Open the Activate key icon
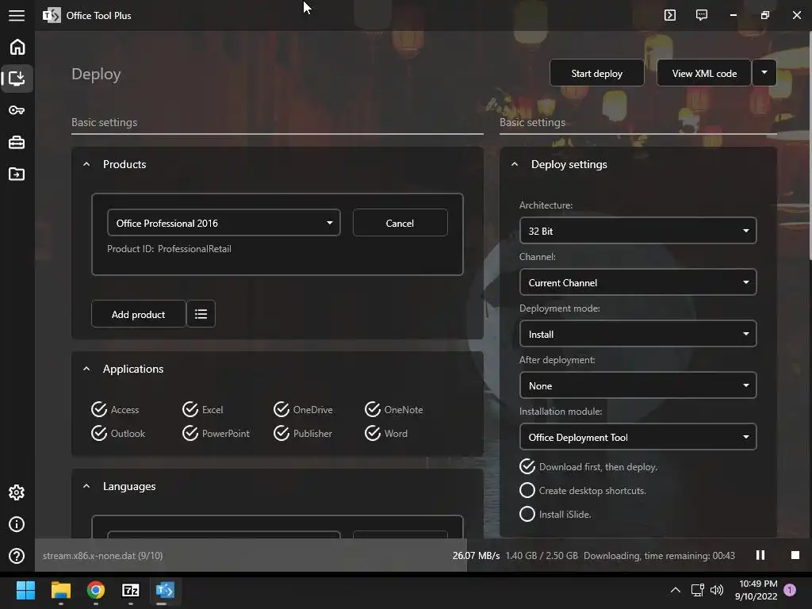The image size is (812, 609). click(17, 110)
